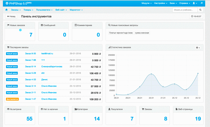Click search tag сумка женская
Viewport: 210px width, 127px height.
[x=142, y=33]
